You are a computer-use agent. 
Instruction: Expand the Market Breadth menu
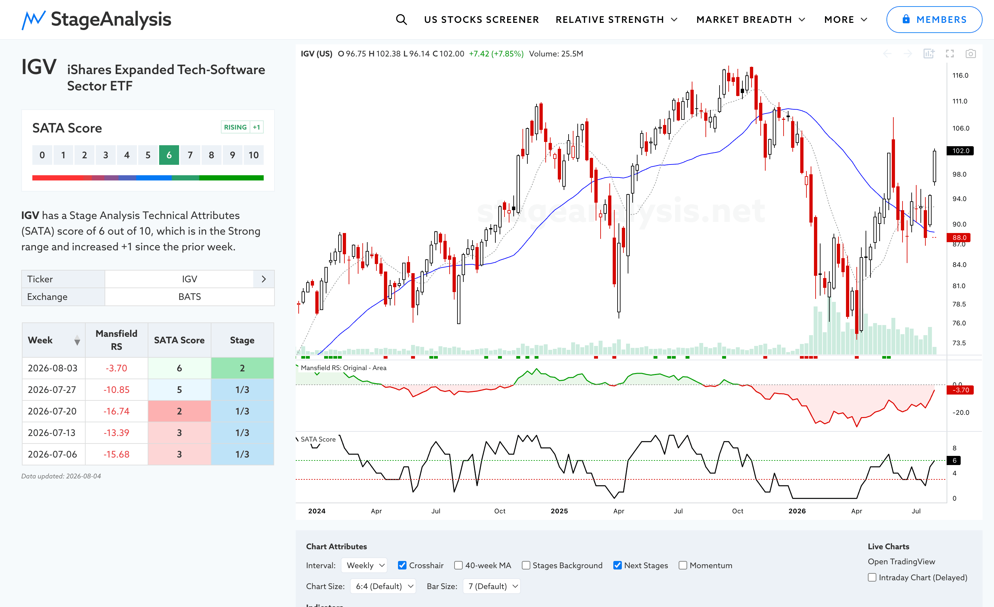click(x=751, y=19)
